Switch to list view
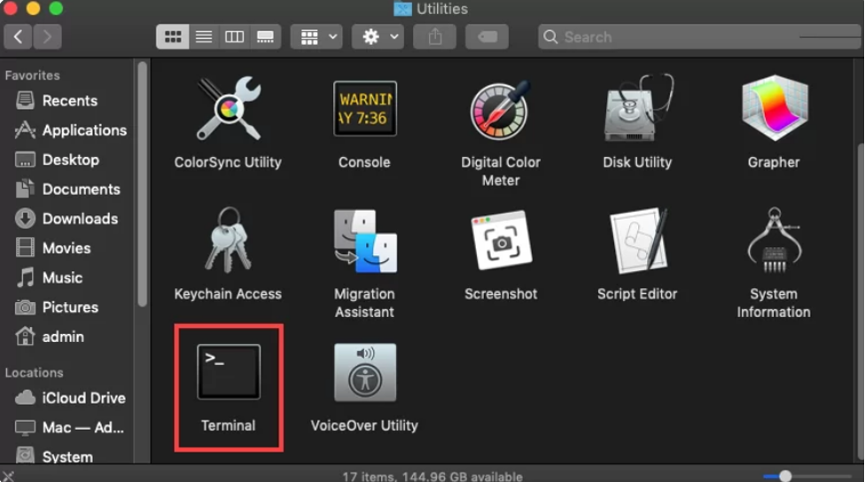 click(x=204, y=37)
